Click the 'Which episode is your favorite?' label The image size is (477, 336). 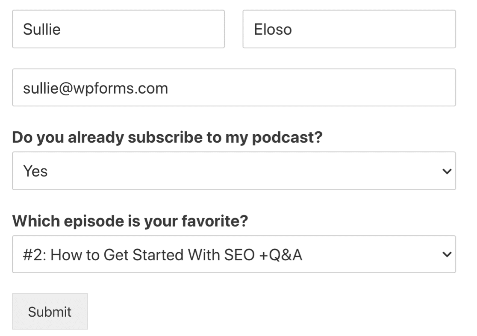click(130, 221)
